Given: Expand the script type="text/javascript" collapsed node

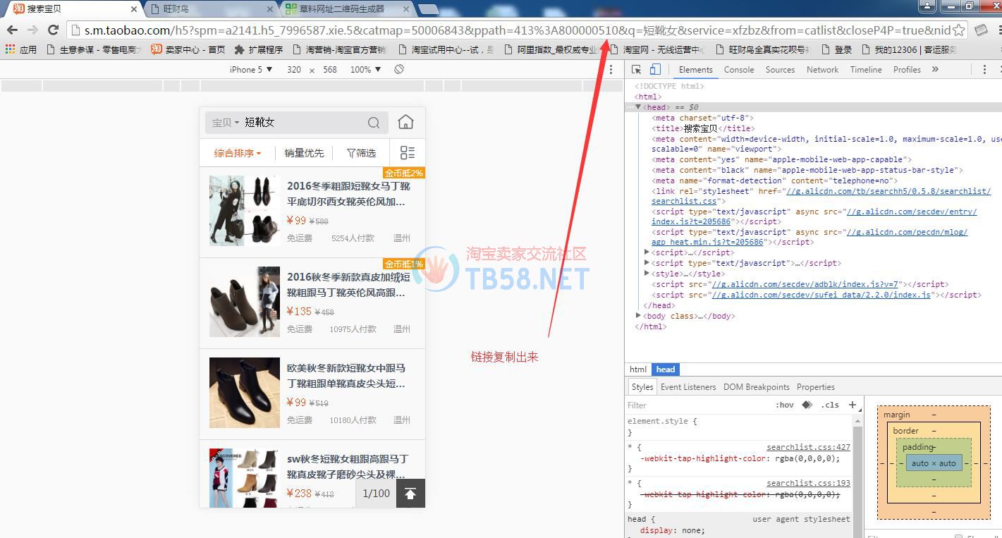Looking at the screenshot, I should click(x=647, y=263).
